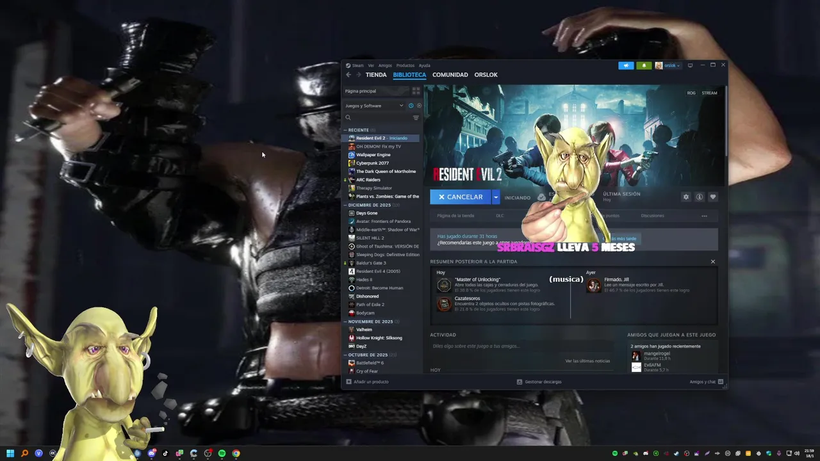Open advanced filter options icon
The image size is (820, 461).
416,118
